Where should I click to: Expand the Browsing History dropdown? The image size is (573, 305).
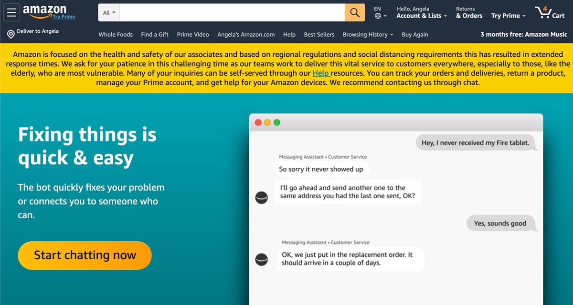coord(368,35)
